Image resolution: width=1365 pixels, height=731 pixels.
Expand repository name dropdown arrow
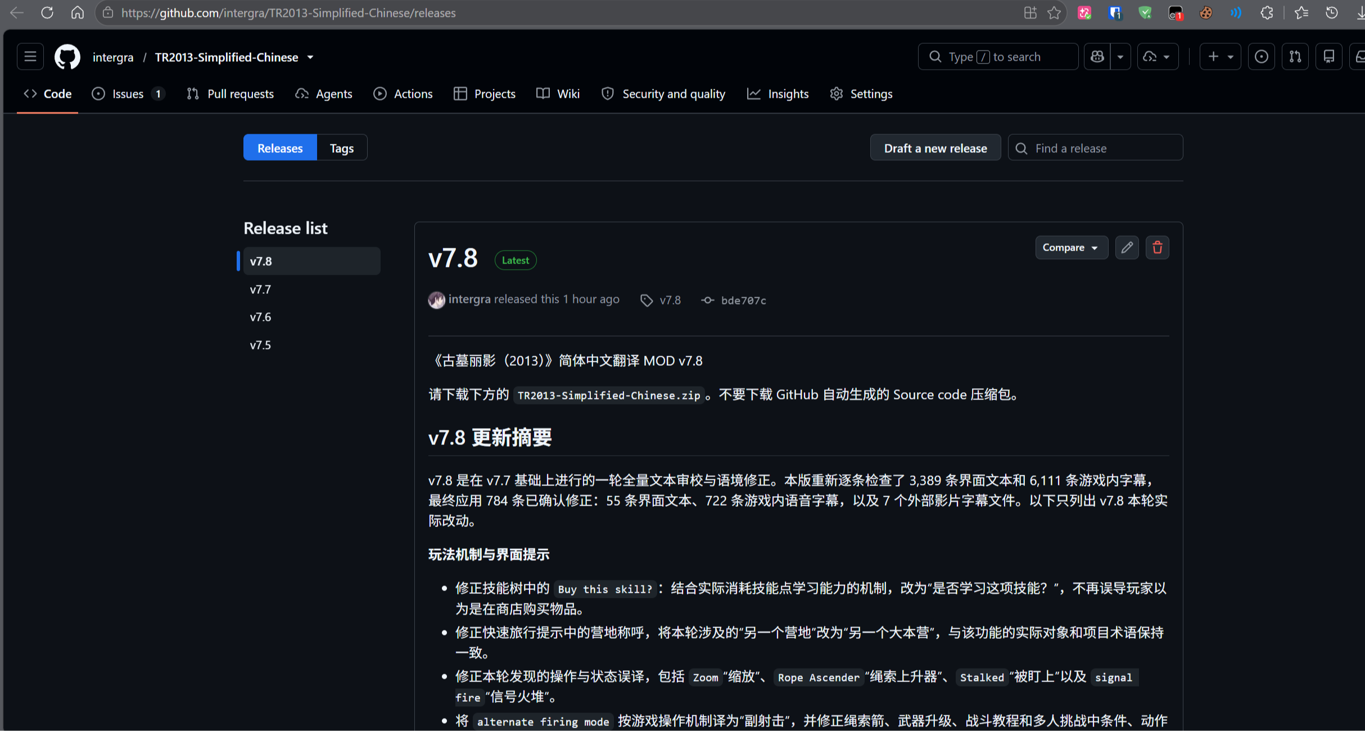[310, 57]
